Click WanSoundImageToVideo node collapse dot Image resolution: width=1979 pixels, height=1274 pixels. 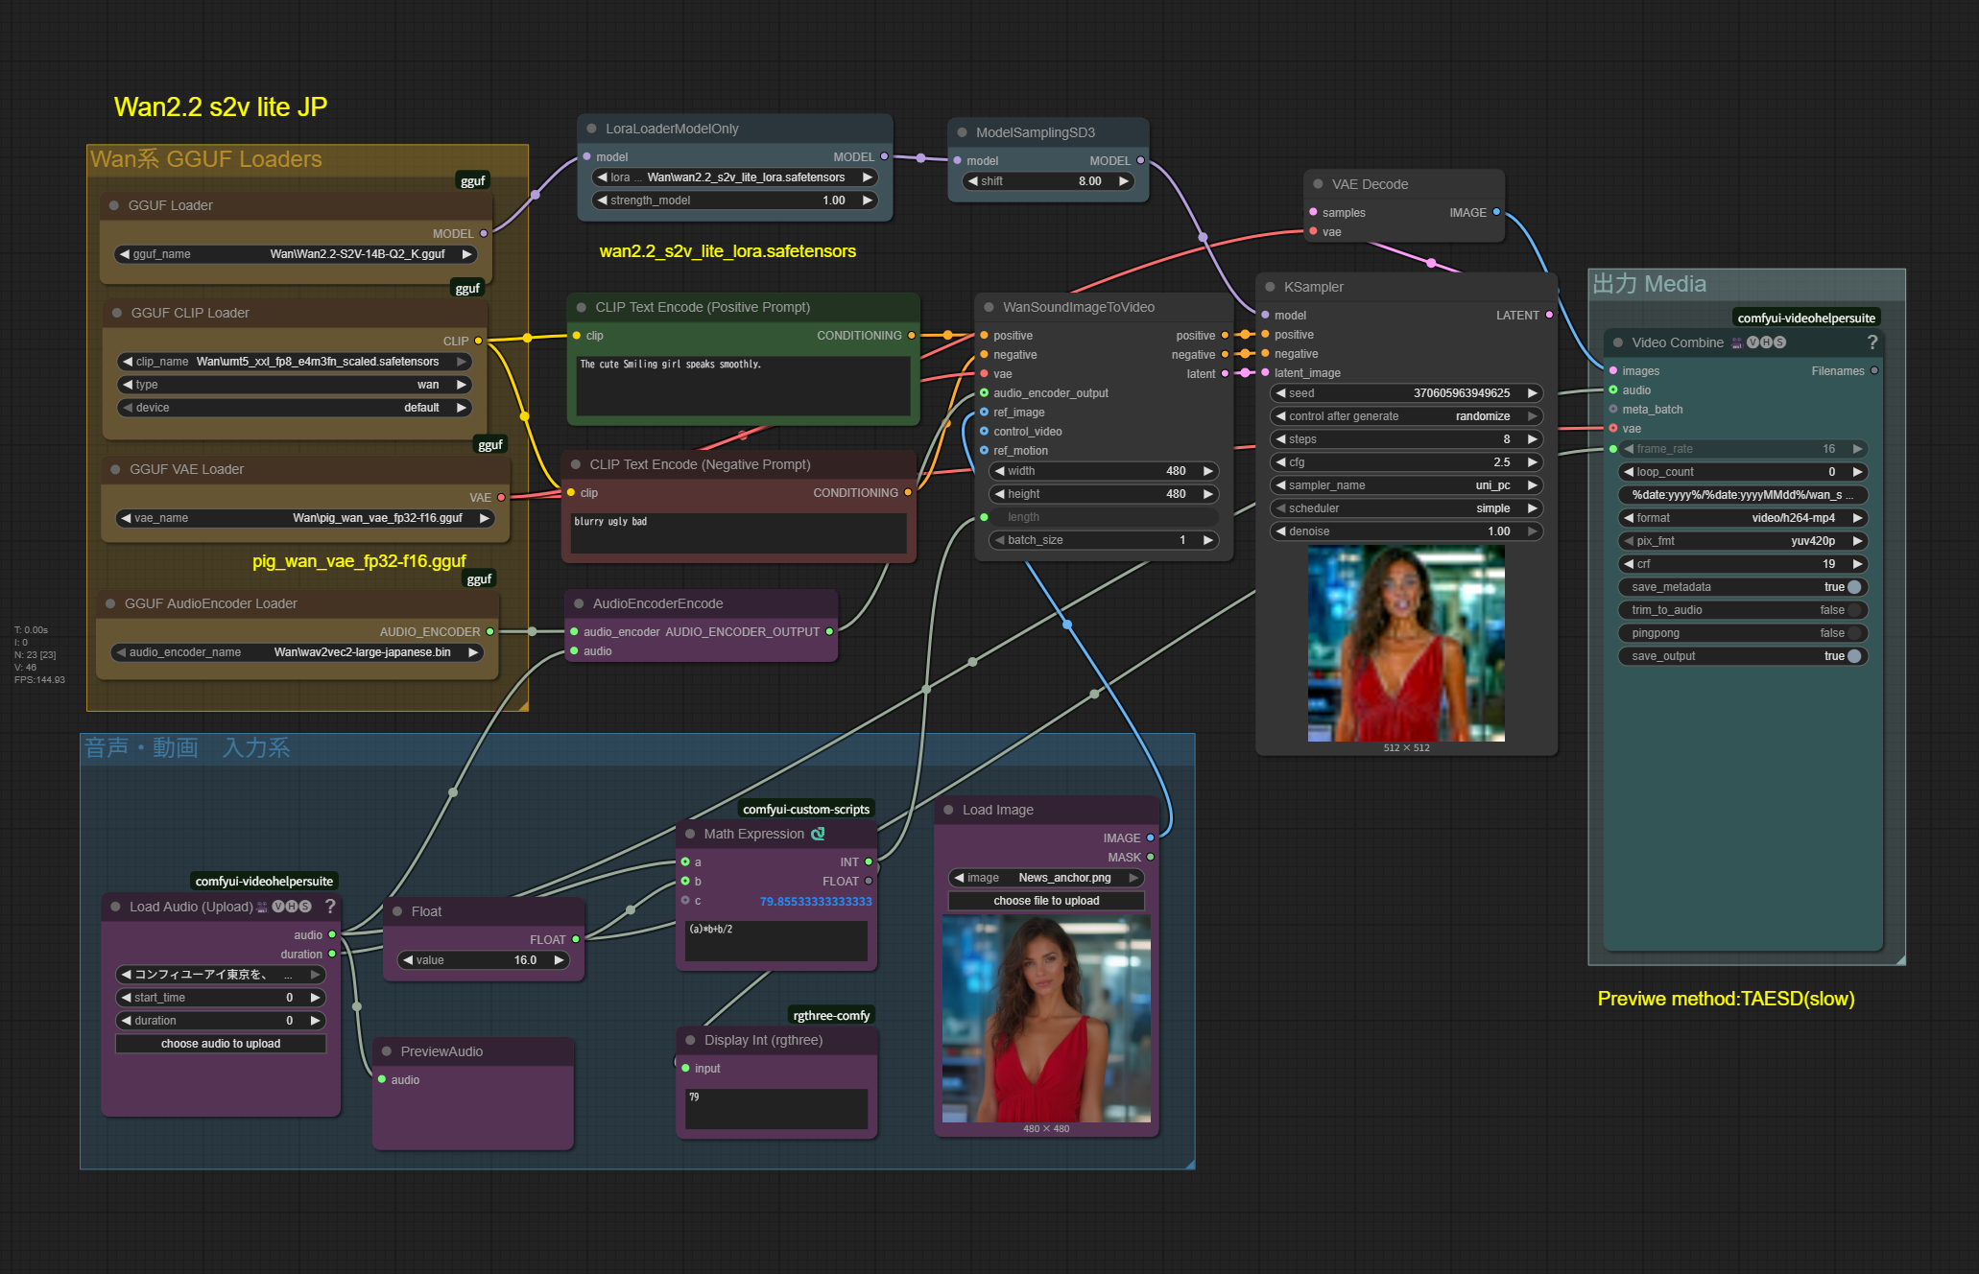(x=988, y=307)
